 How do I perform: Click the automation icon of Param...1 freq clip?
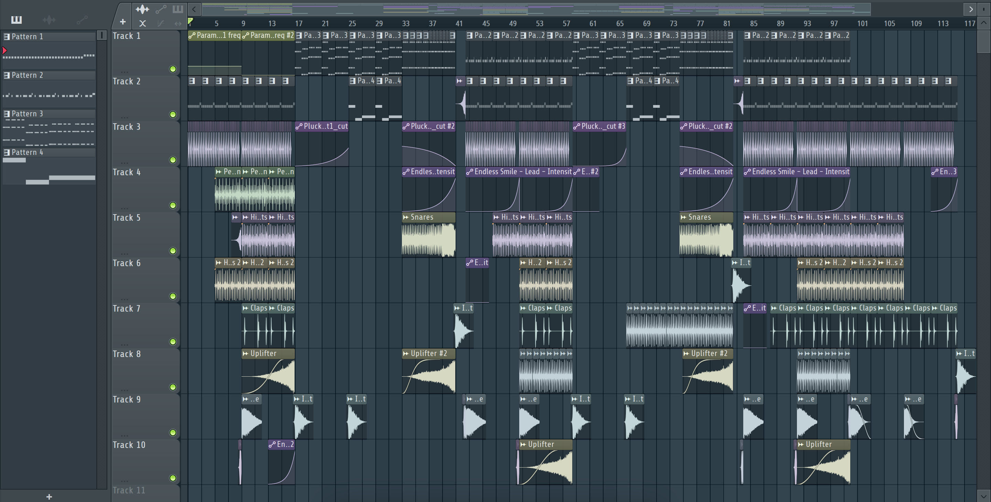(x=192, y=35)
